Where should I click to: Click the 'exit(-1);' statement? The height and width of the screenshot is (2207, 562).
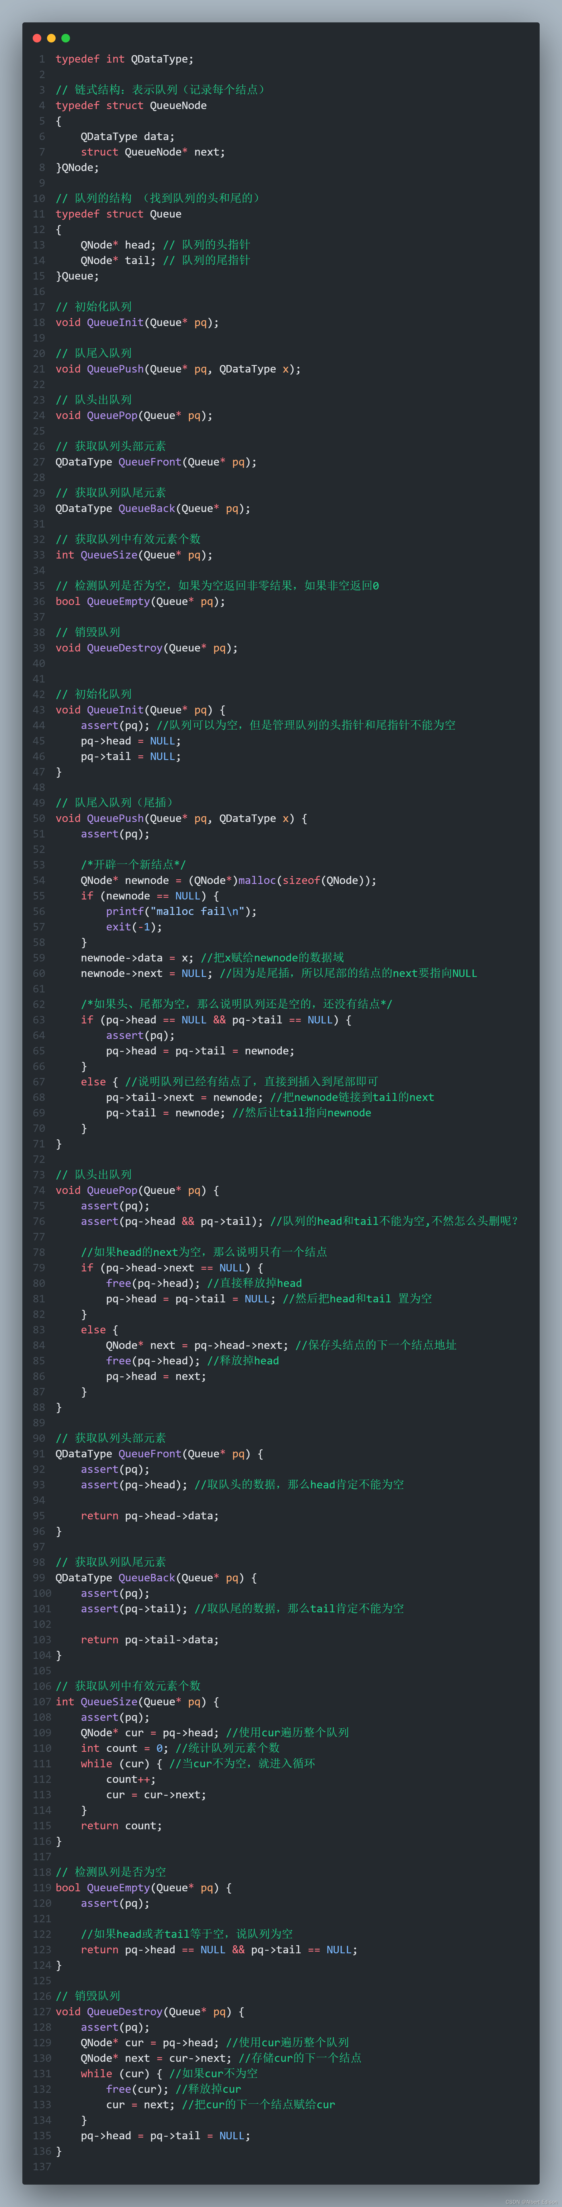[x=134, y=927]
